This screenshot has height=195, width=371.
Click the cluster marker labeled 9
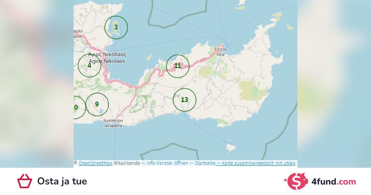(97, 104)
